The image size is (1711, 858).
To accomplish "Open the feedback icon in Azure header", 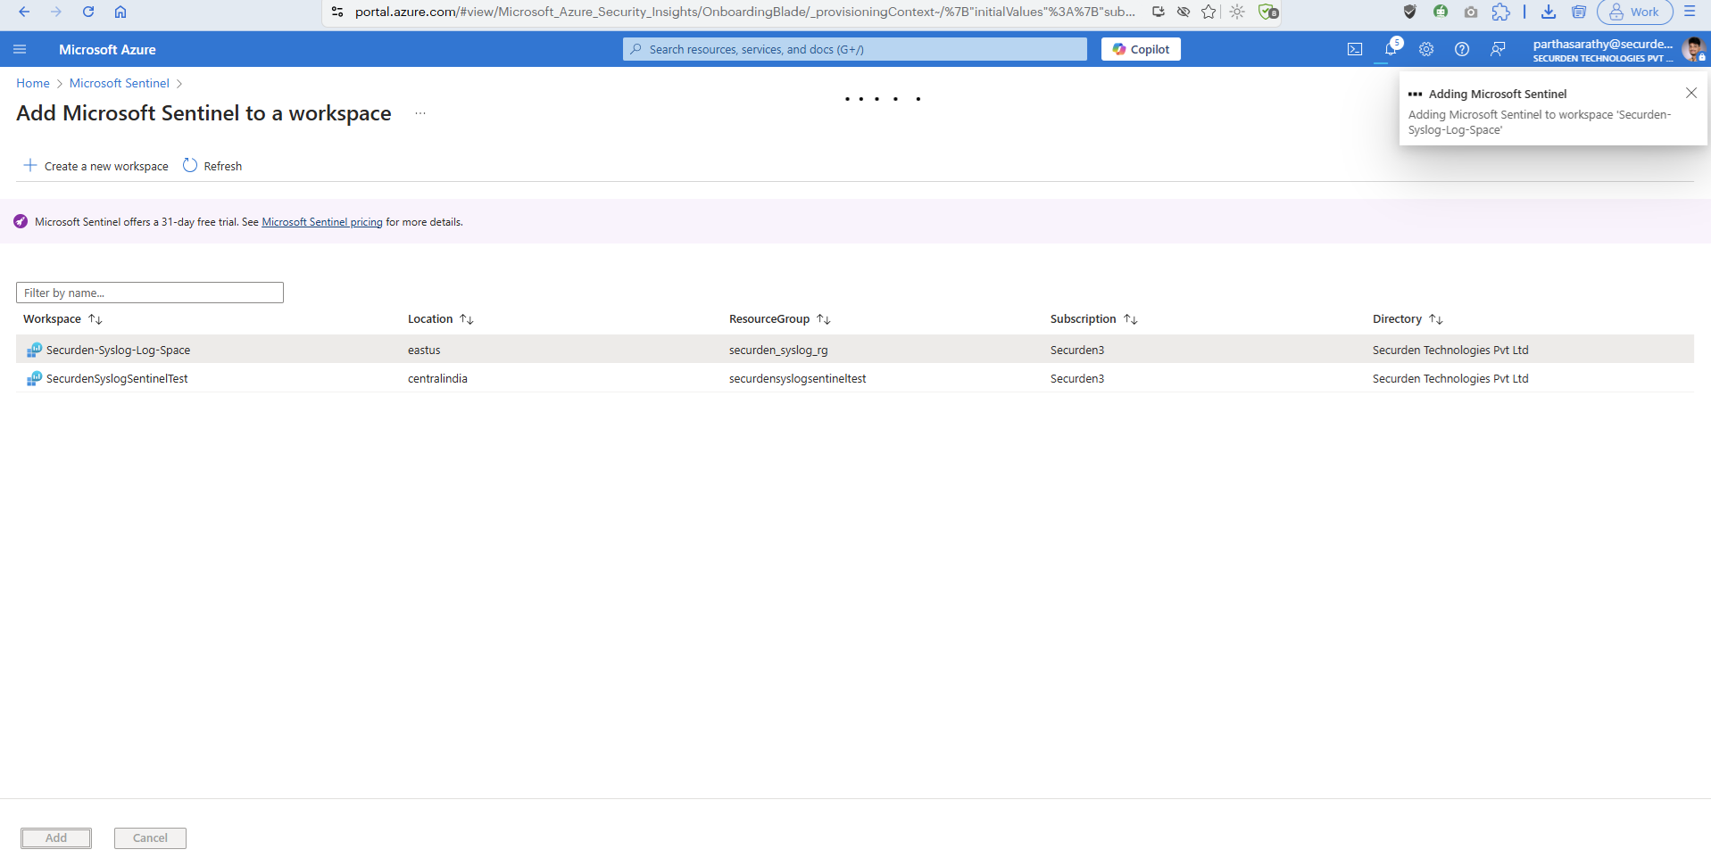I will 1498,49.
